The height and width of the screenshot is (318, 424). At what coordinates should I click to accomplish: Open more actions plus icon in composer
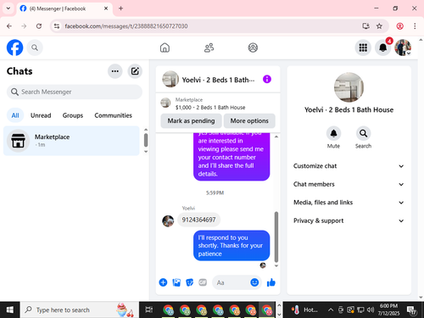tap(163, 282)
